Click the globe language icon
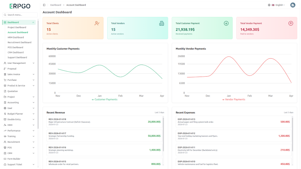Screen dimensions: 301x169 [x=269, y=5]
